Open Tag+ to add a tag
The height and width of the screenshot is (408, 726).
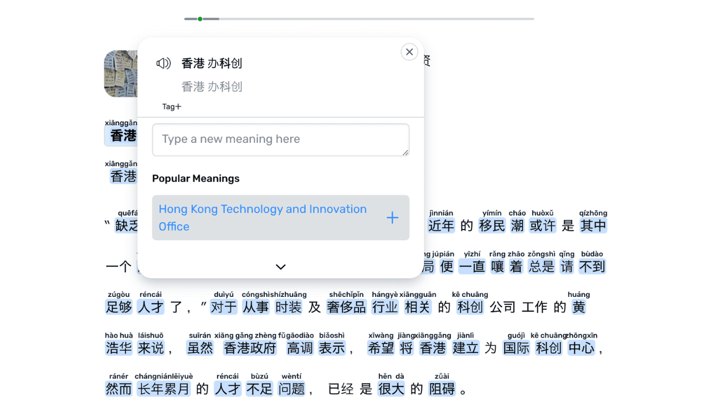[171, 106]
